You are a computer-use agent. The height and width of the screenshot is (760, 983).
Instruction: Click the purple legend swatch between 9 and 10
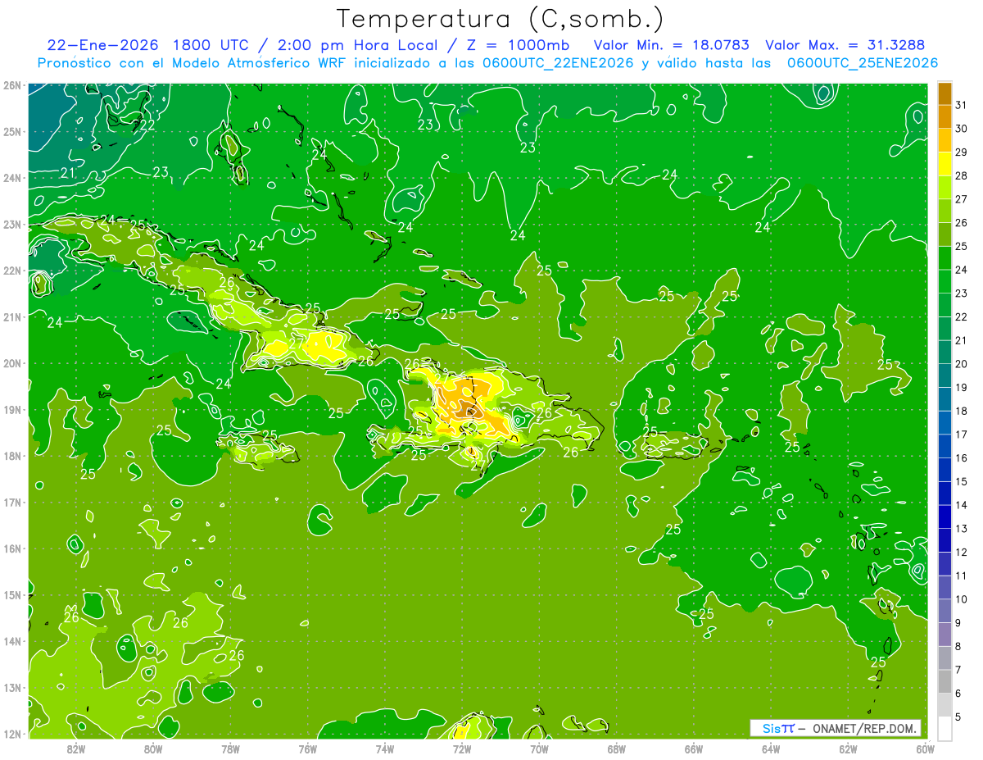coord(944,611)
